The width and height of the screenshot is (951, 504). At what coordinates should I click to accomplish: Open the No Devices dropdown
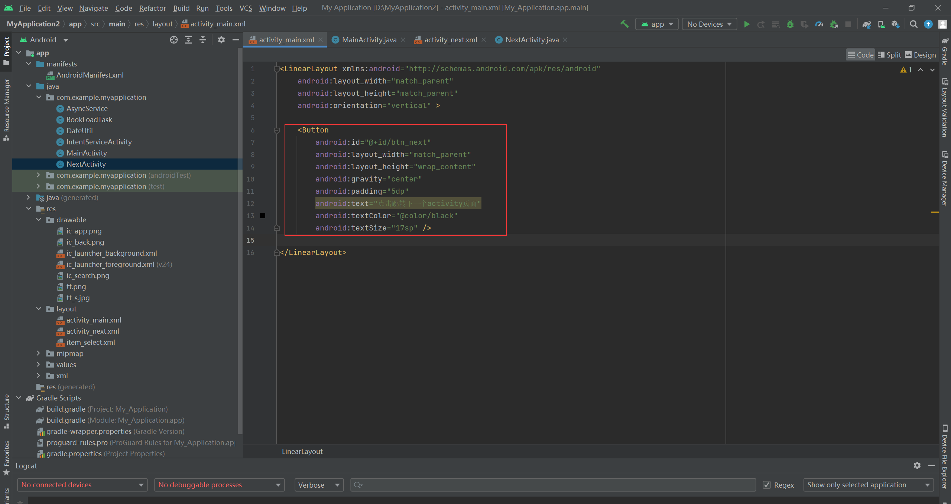pos(709,24)
